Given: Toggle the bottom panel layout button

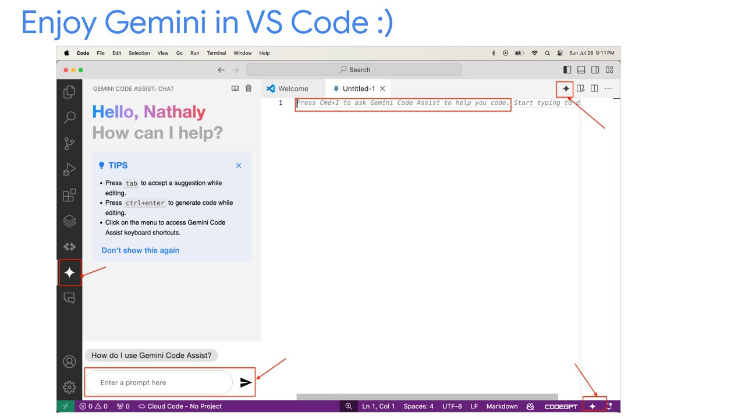Looking at the screenshot, I should pyautogui.click(x=581, y=70).
